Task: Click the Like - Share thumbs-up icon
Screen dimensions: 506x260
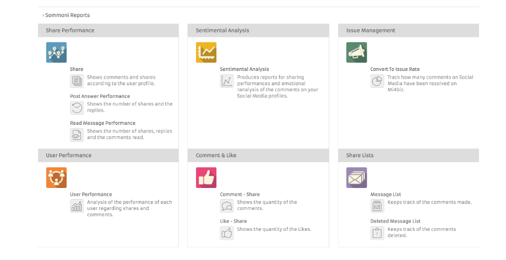Action: click(227, 233)
